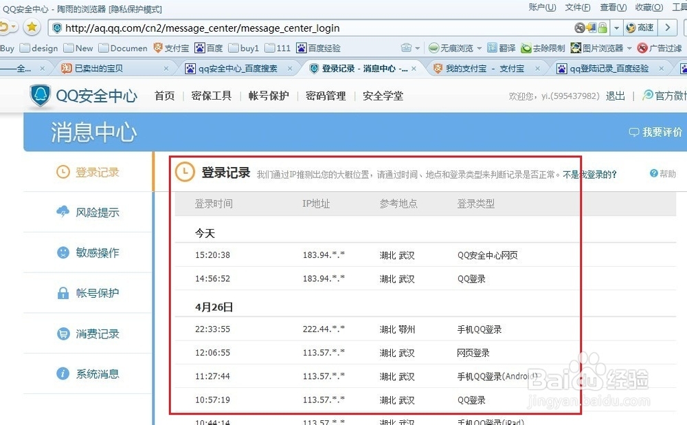
Task: Open 安全学堂 navigation item
Action: pyautogui.click(x=383, y=96)
